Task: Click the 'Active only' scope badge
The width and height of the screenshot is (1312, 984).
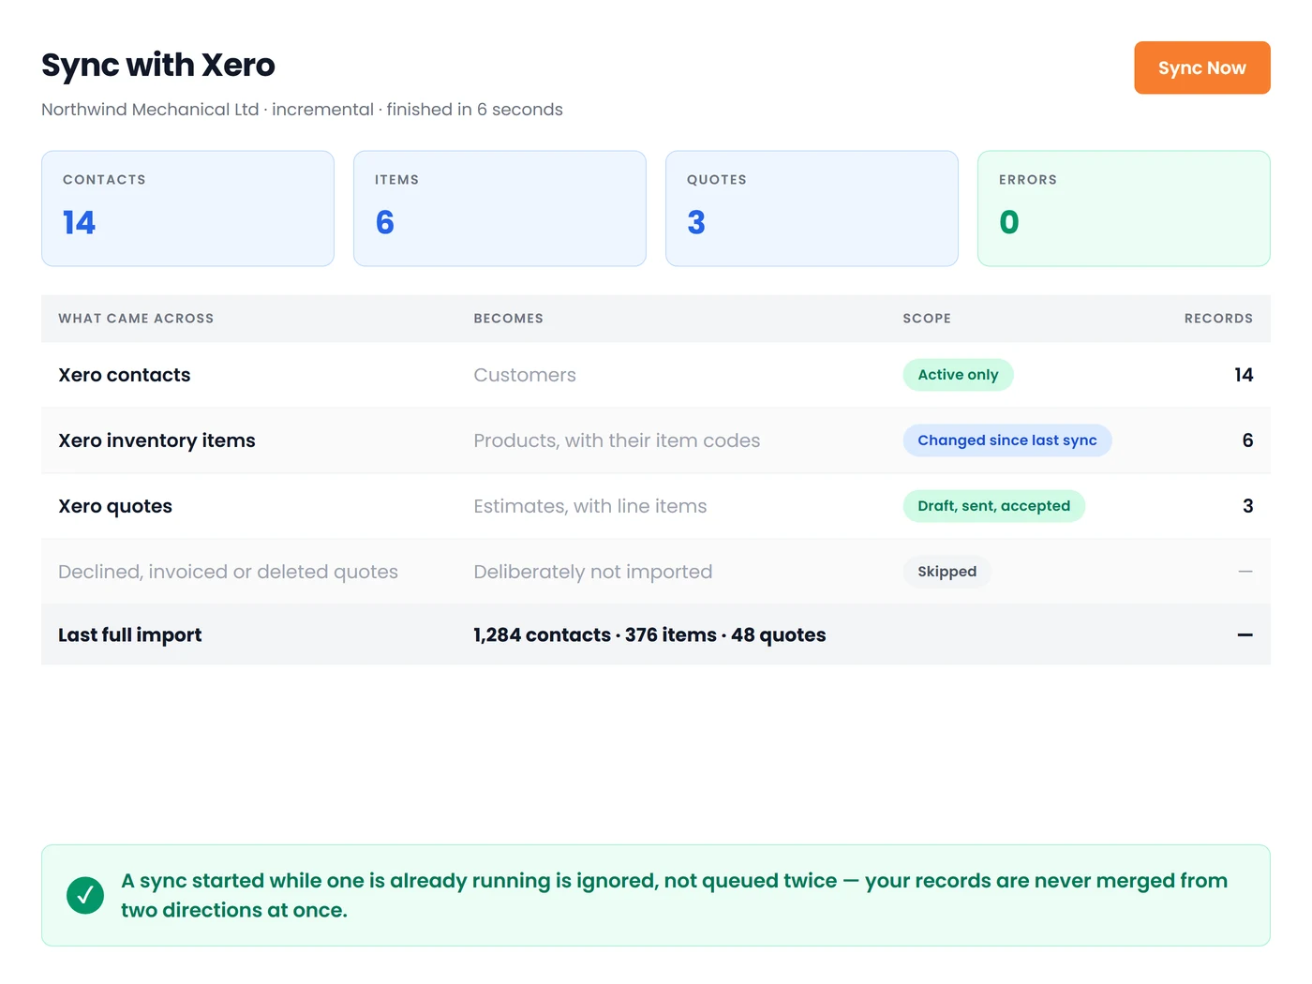Action: click(x=958, y=375)
